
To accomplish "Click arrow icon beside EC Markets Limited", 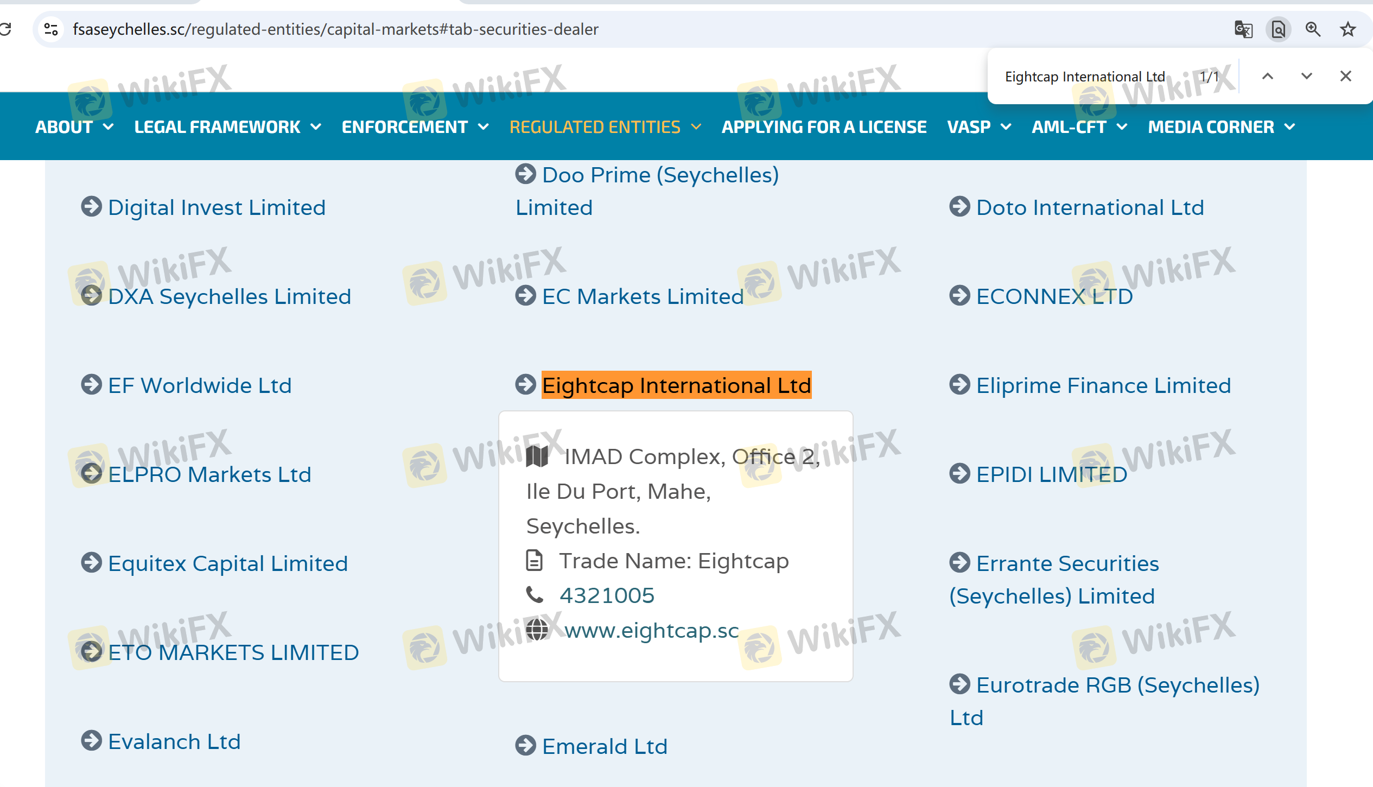I will point(525,295).
